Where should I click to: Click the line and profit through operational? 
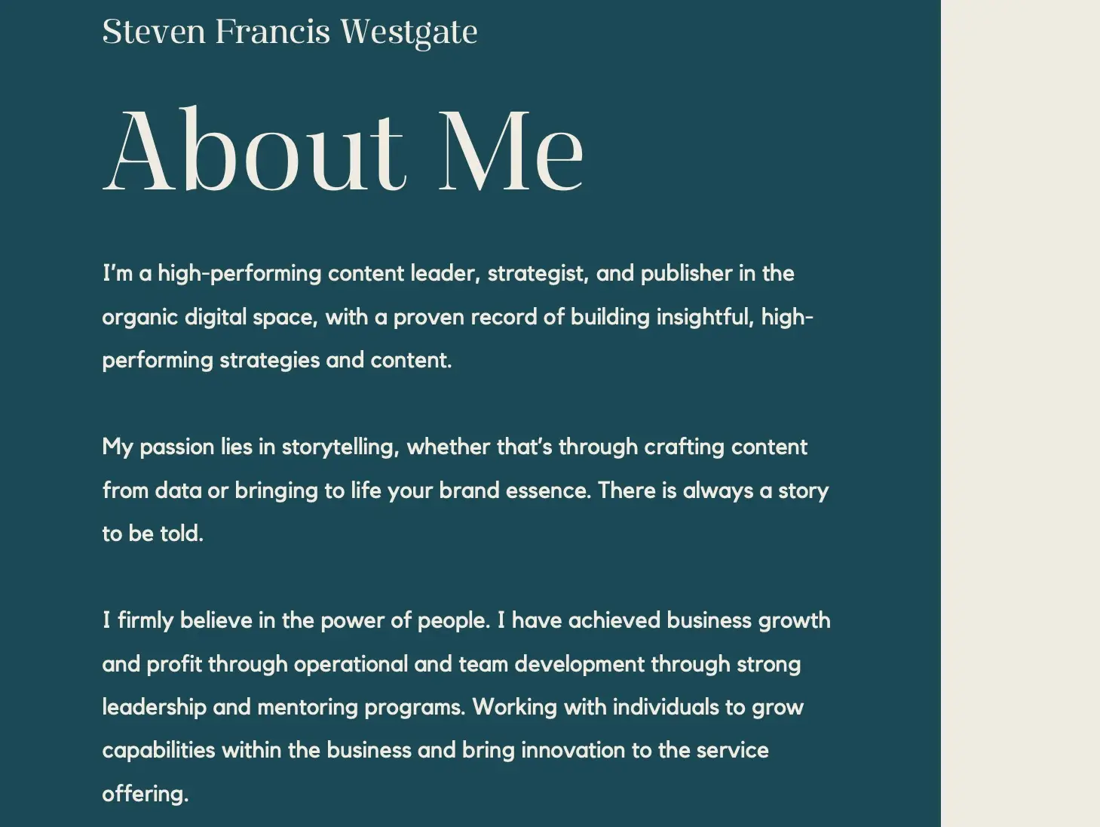(x=451, y=664)
